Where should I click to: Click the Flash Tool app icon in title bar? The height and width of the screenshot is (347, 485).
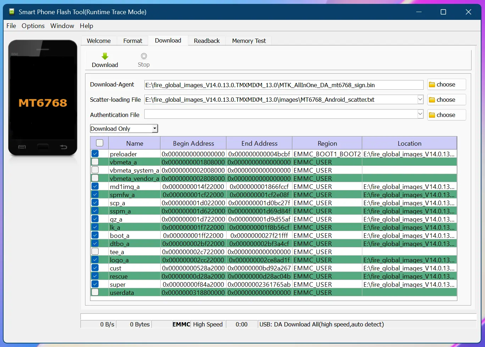(x=12, y=12)
